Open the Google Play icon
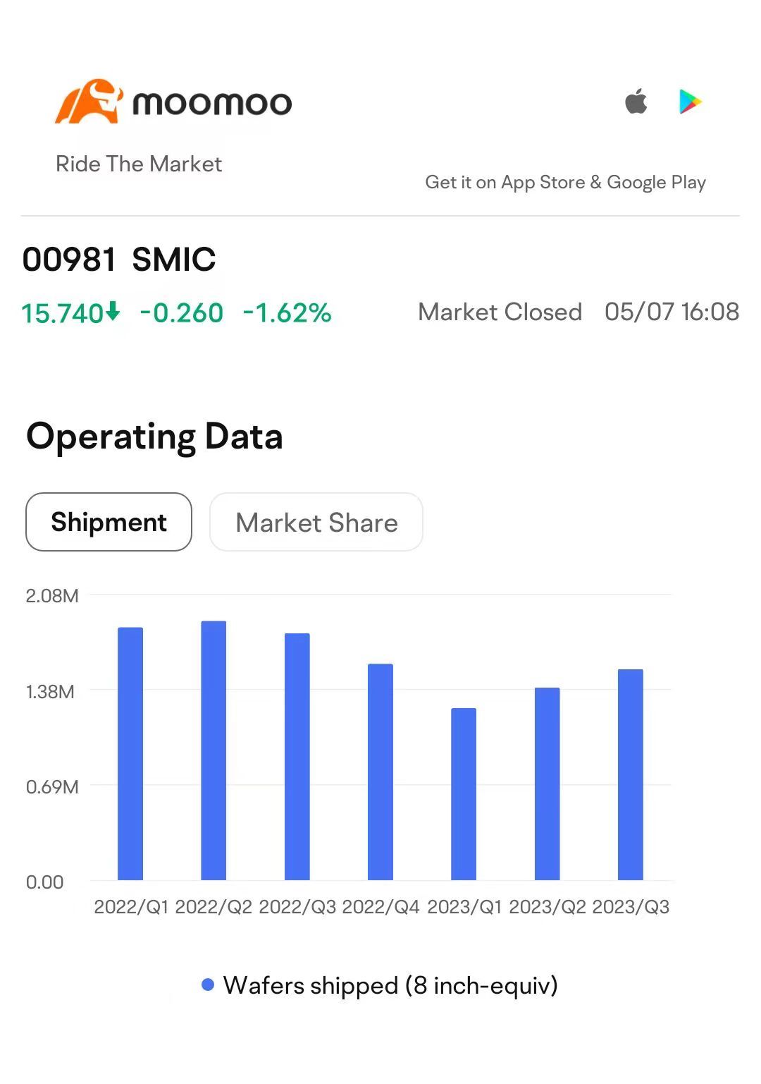 tap(690, 102)
